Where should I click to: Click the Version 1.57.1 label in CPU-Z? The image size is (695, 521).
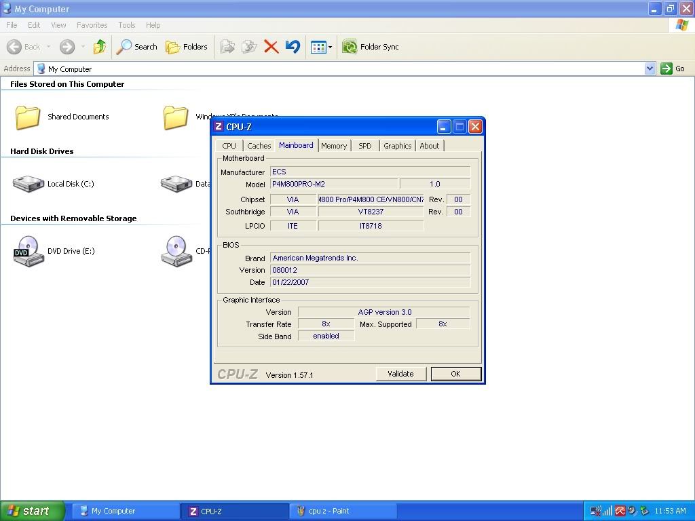click(x=289, y=375)
